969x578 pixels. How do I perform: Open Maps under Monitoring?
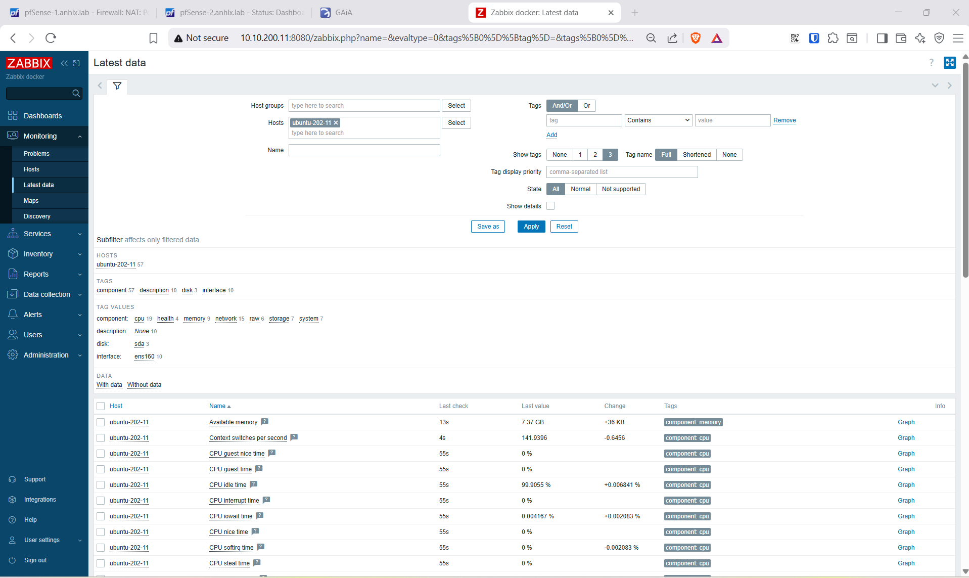[31, 201]
